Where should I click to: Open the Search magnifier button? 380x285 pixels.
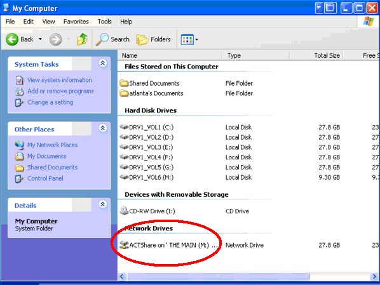pyautogui.click(x=112, y=39)
